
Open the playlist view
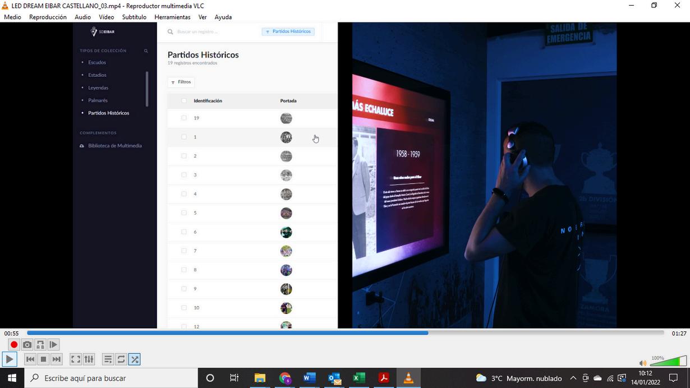click(108, 359)
